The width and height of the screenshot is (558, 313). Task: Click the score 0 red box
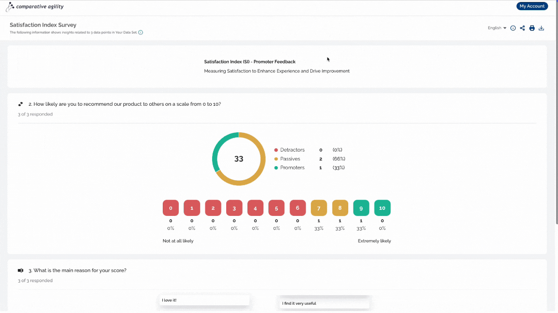click(x=170, y=208)
